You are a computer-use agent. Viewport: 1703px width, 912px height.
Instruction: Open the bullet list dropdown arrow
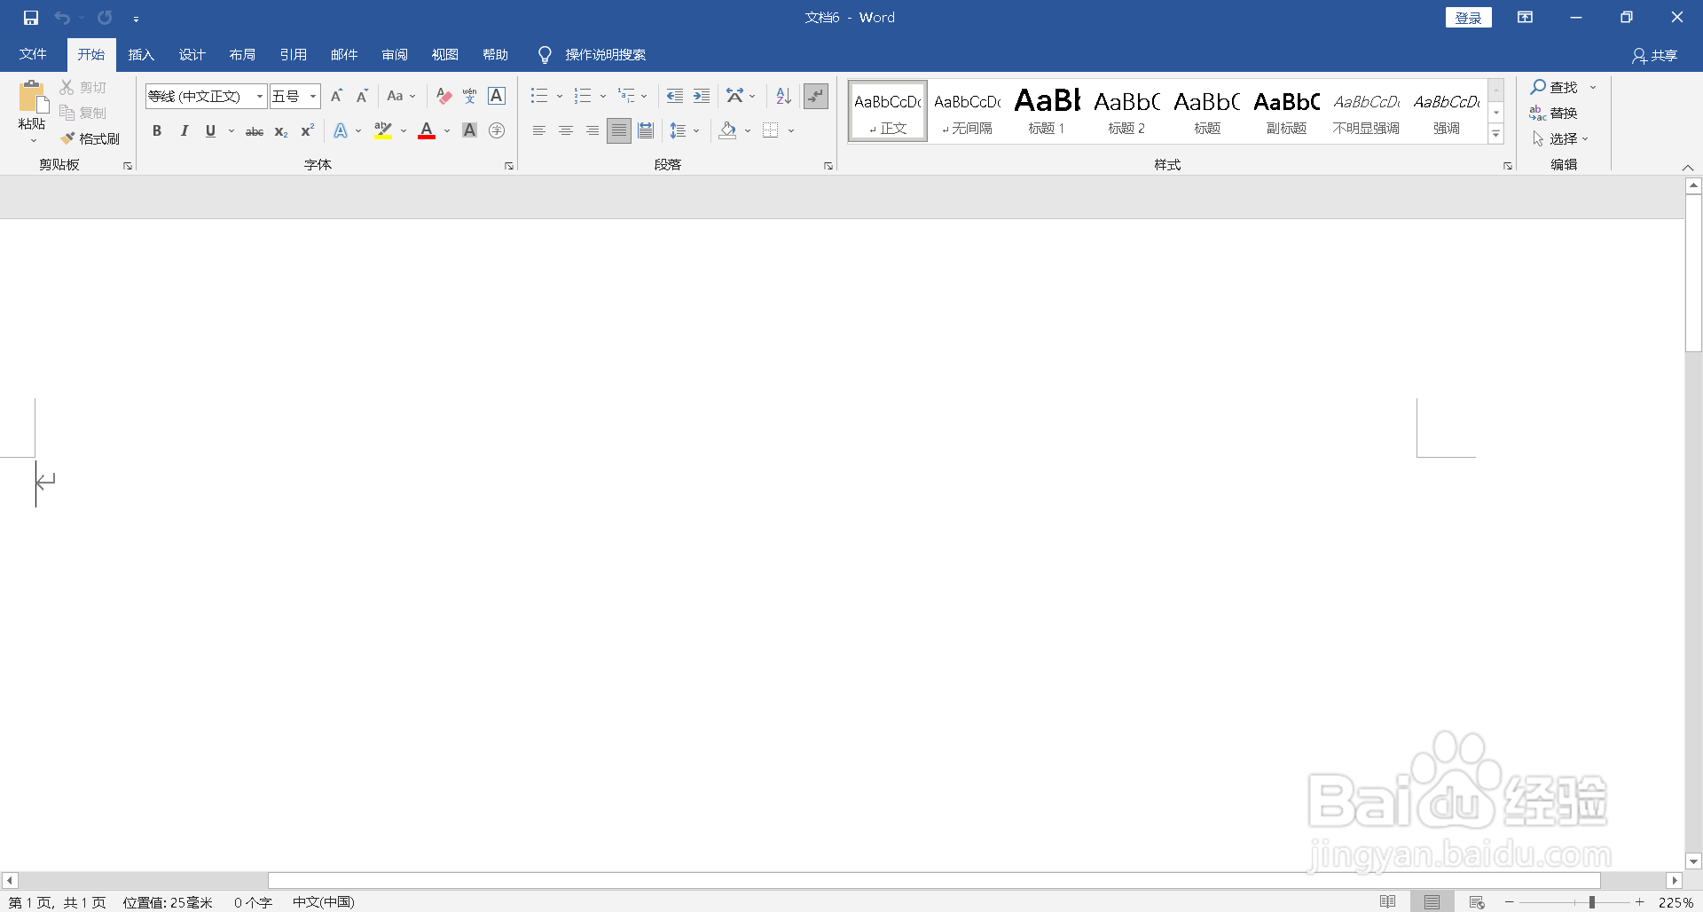point(560,96)
